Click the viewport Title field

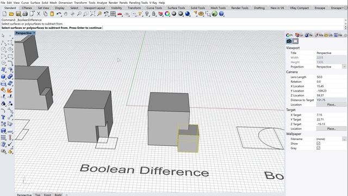point(331,53)
